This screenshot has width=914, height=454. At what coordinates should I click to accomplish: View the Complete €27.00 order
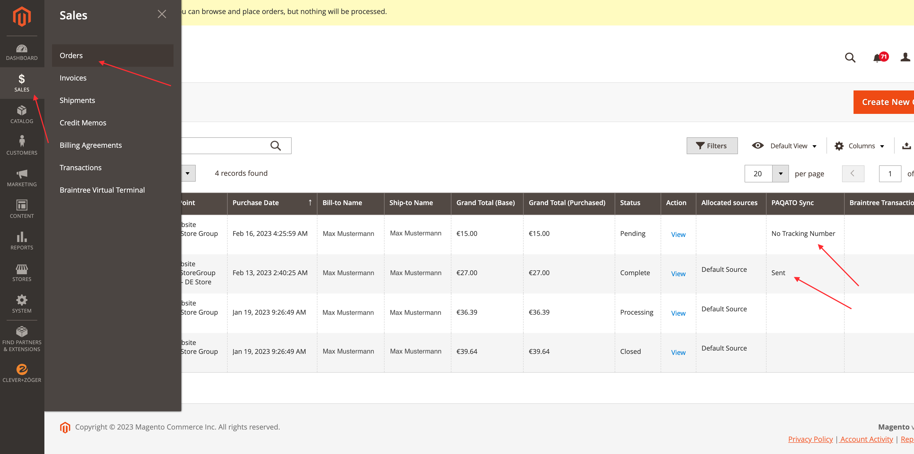tap(678, 274)
